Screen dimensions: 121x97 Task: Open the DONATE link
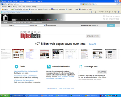tap(92, 44)
